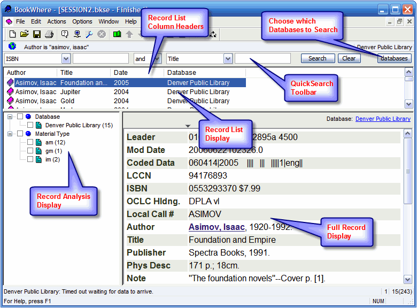The width and height of the screenshot is (417, 308).
Task: Click the Date column header
Action: click(137, 72)
